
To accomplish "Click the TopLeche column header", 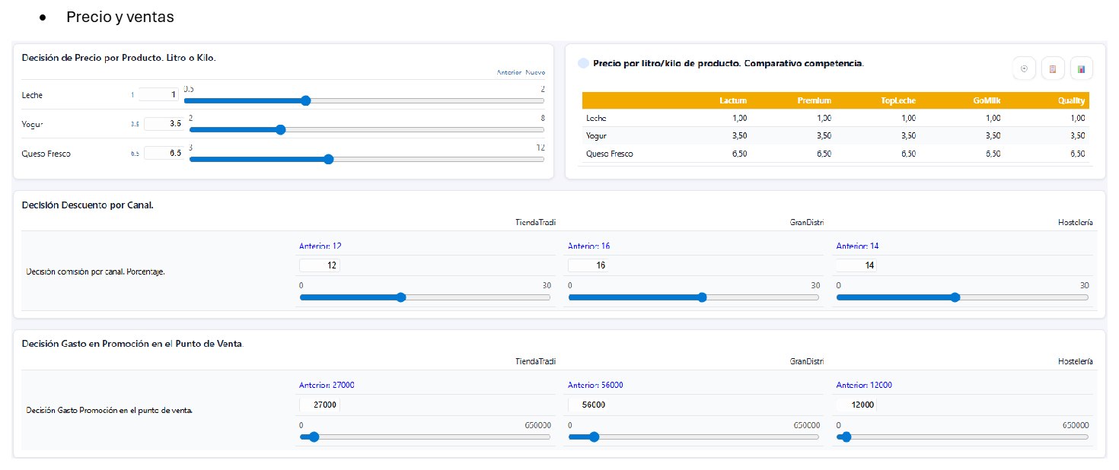I will (x=897, y=100).
